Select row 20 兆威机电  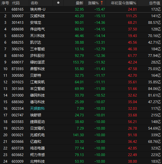click(81, 135)
